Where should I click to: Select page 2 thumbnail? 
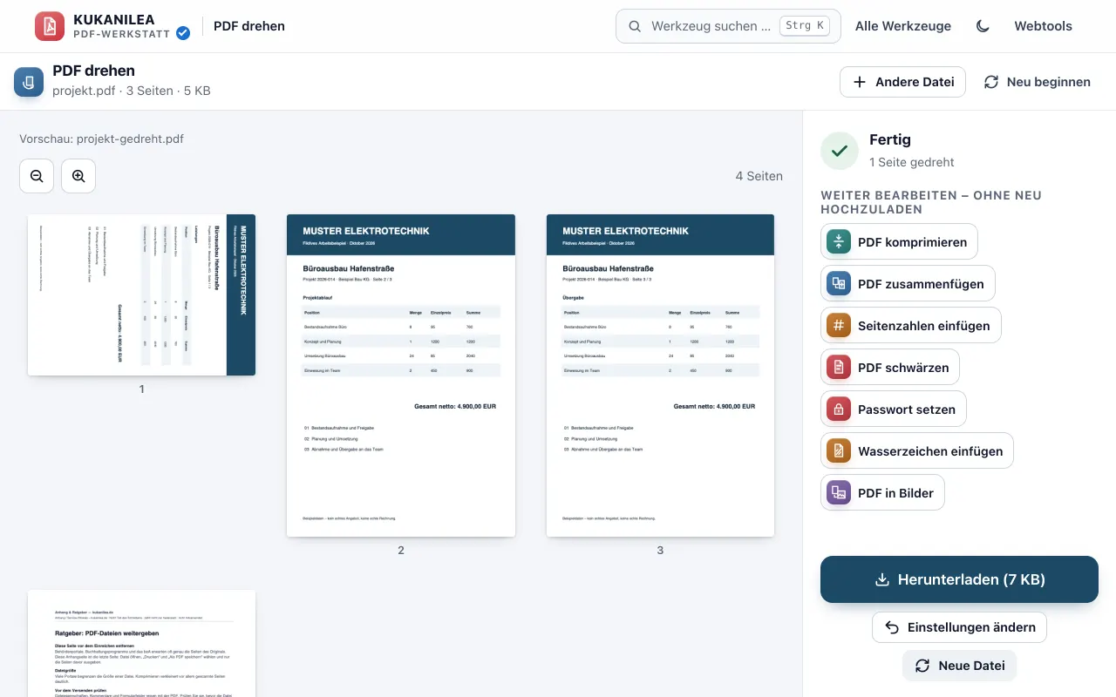tap(401, 376)
